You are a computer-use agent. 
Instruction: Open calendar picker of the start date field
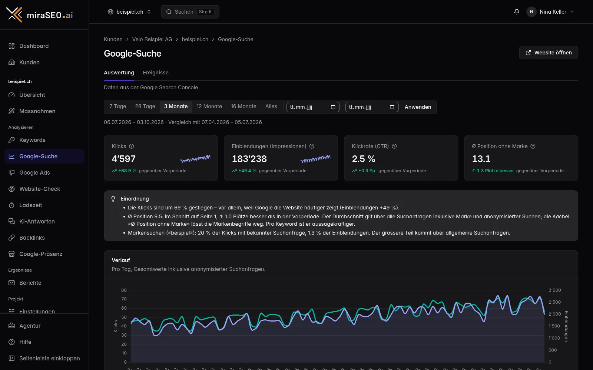point(333,107)
